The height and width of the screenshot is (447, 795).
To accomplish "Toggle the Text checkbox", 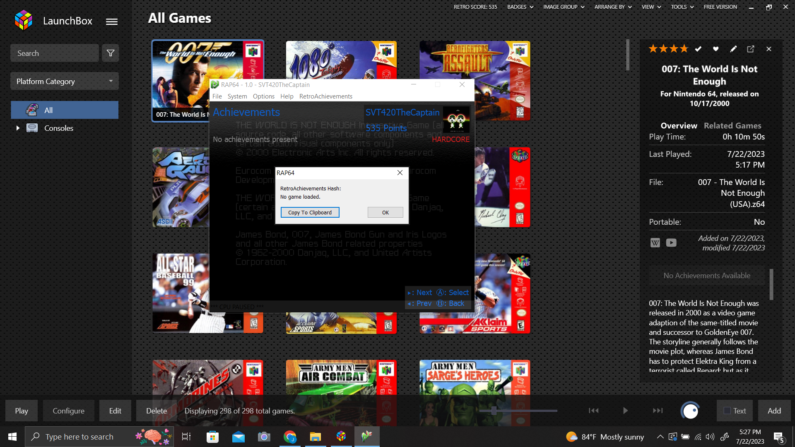I will point(727,411).
